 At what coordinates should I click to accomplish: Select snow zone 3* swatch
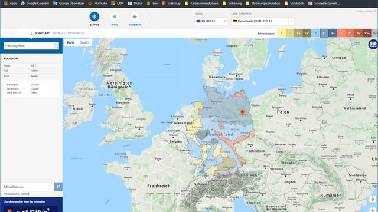click(x=350, y=33)
